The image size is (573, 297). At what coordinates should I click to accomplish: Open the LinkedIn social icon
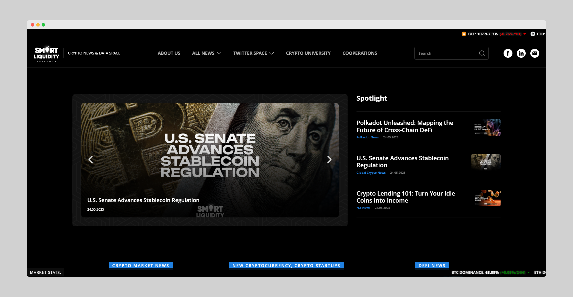(x=521, y=53)
